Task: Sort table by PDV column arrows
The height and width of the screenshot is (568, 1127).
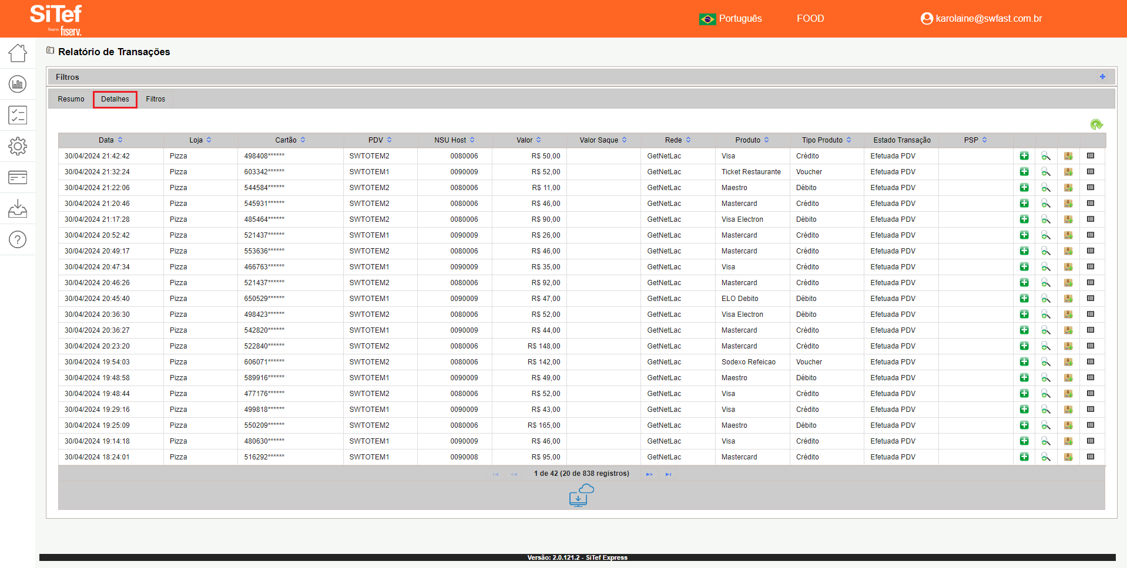Action: tap(390, 140)
